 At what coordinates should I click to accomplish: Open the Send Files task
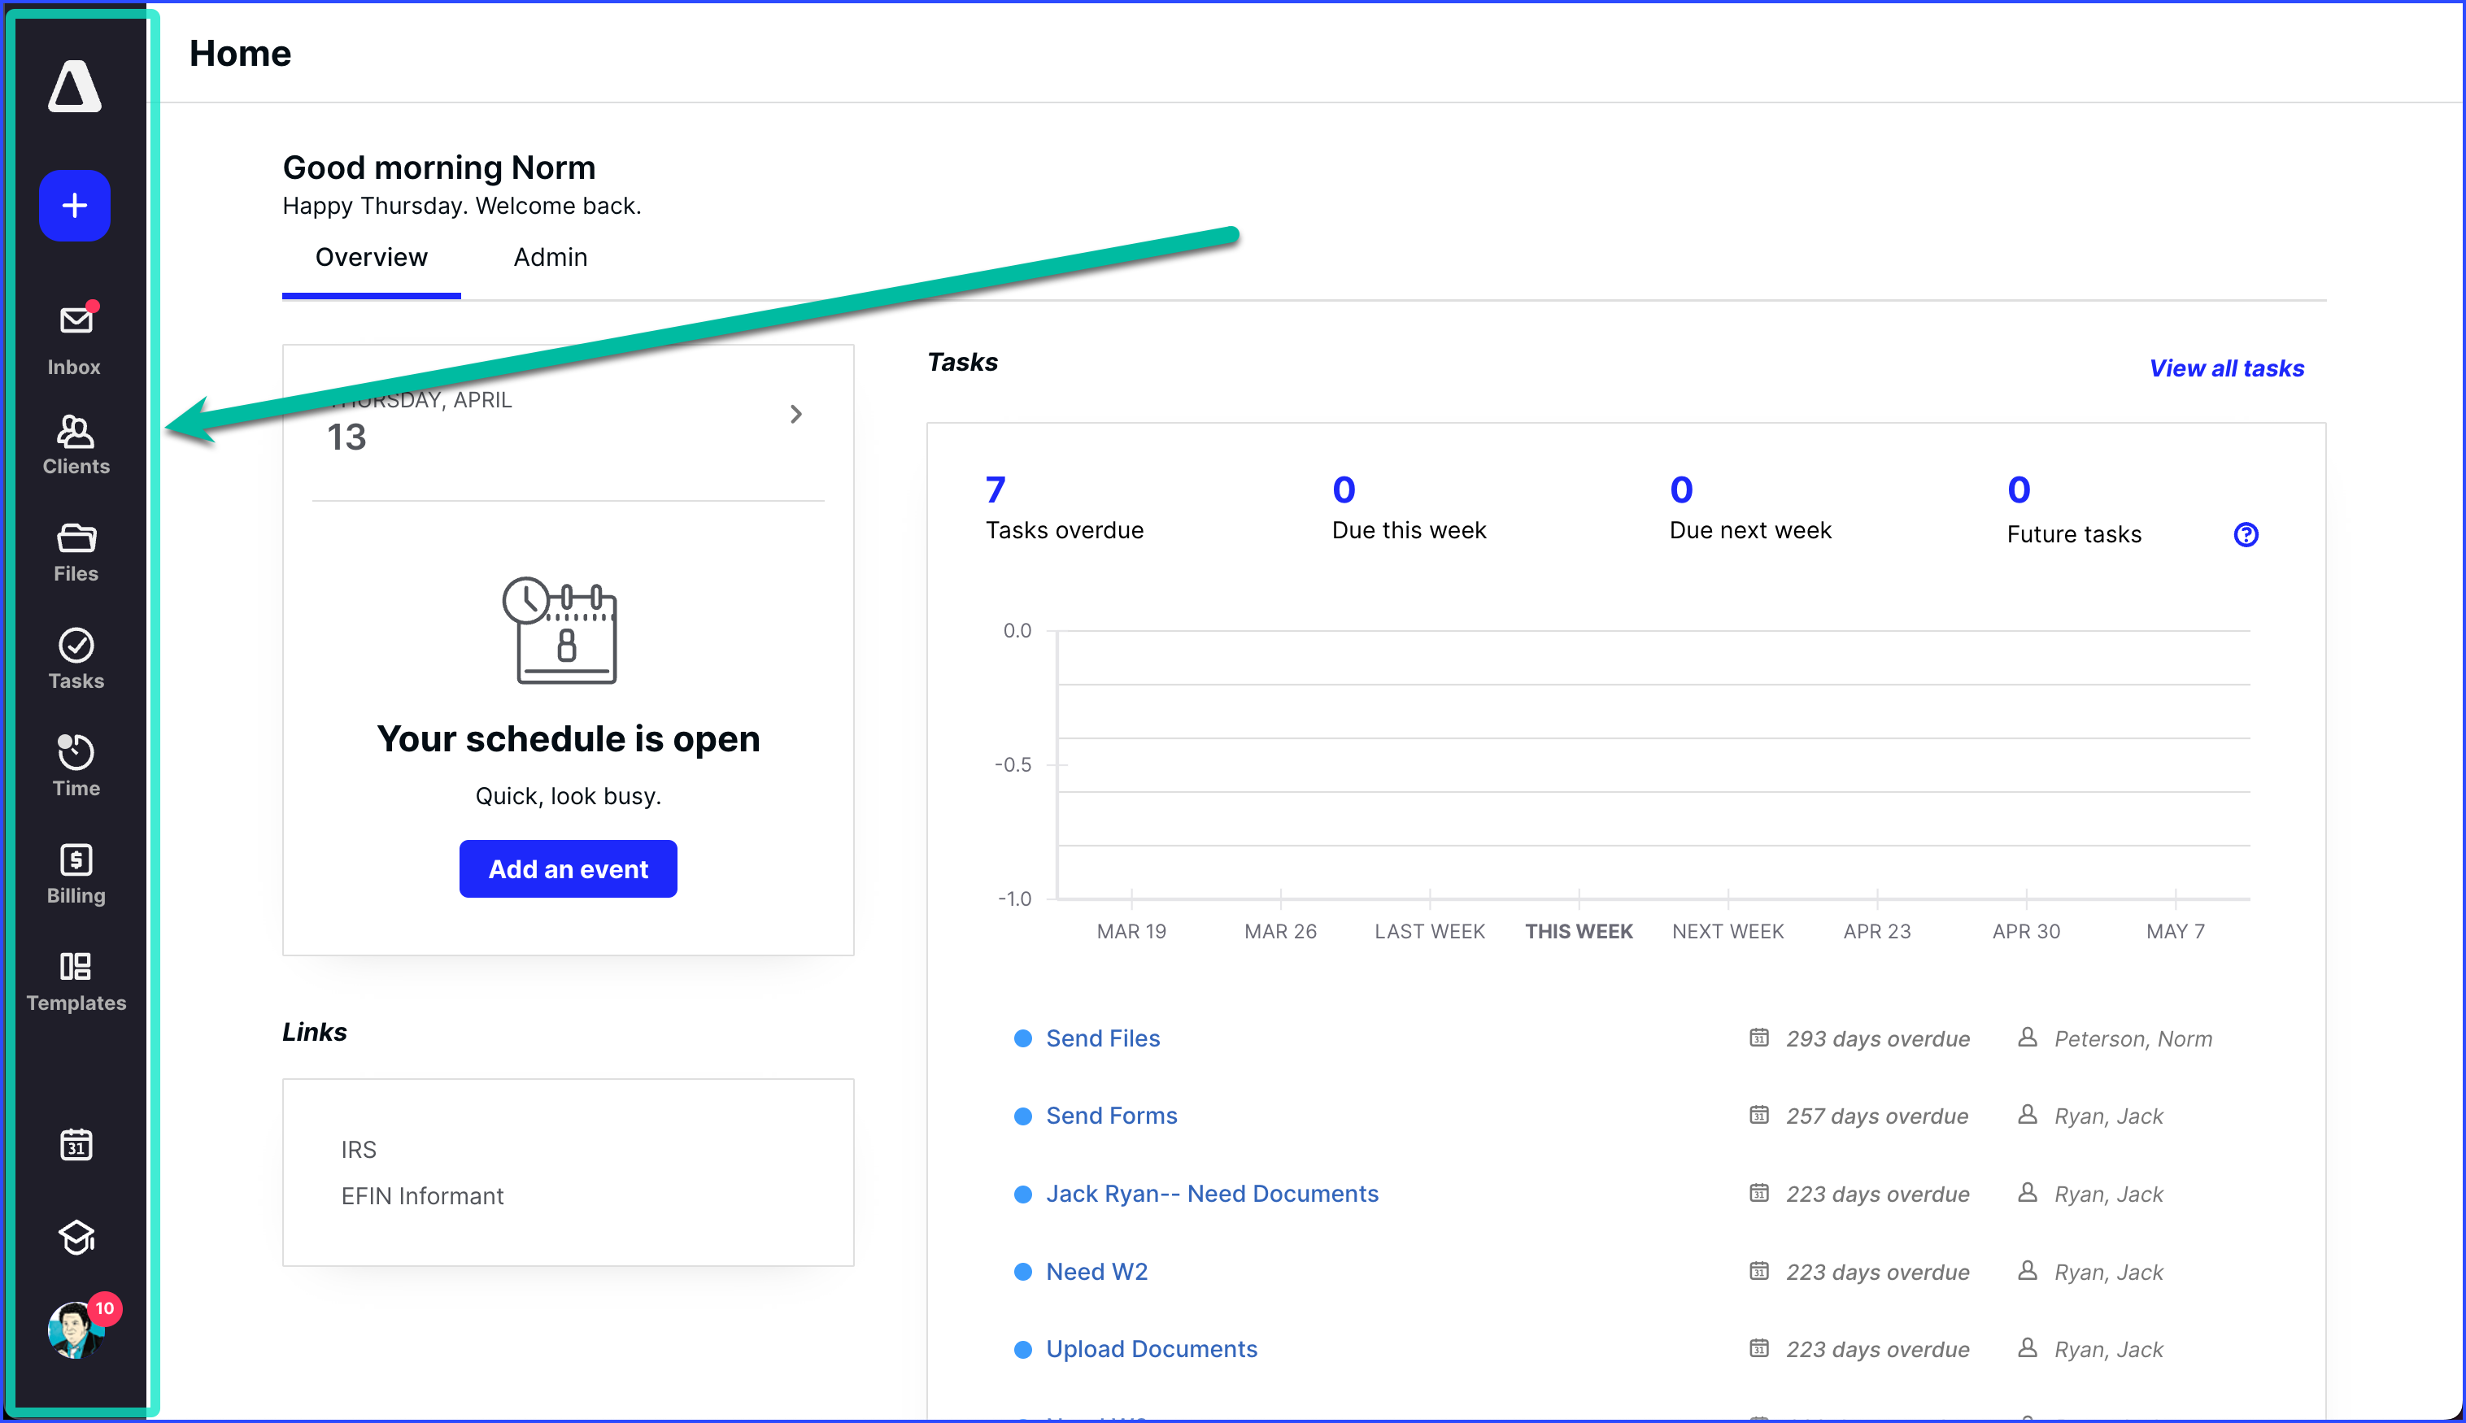1103,1038
